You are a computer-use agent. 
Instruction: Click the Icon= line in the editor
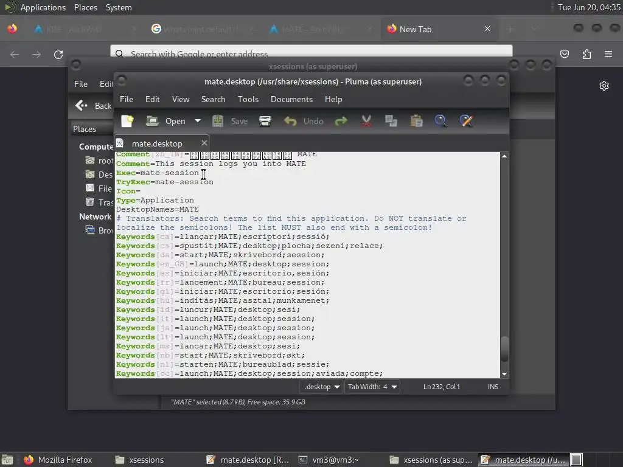point(128,192)
